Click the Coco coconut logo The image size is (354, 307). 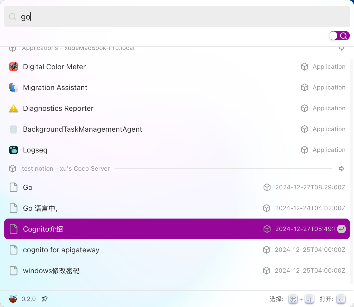click(x=13, y=299)
